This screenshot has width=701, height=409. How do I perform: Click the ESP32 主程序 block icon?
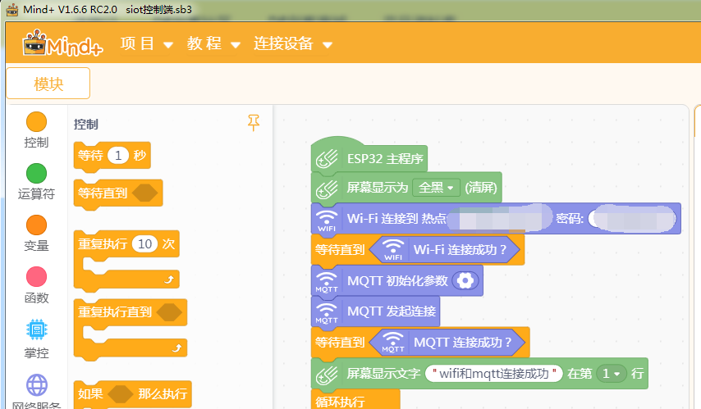327,159
